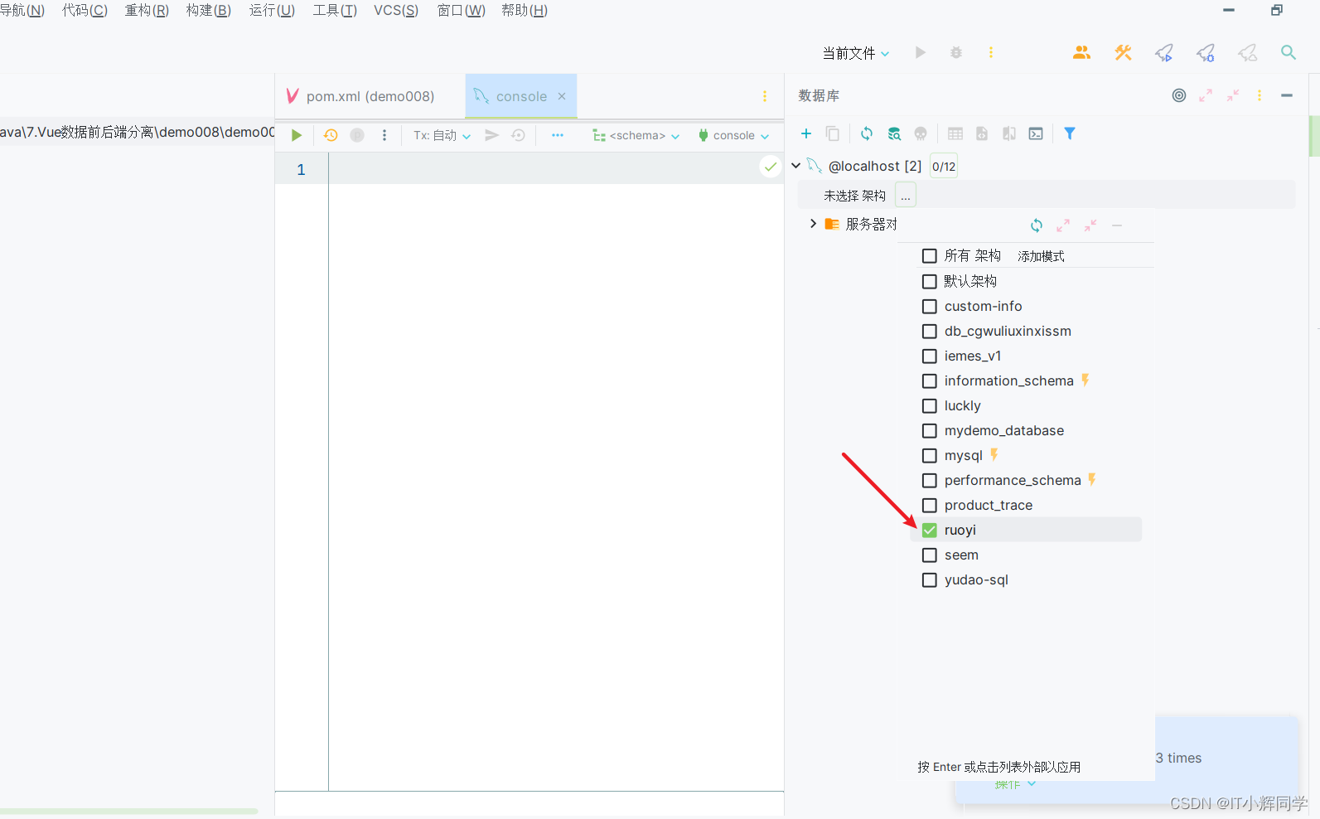Open the 当前文件 run configuration dropdown
Screen dimensions: 1320x819
856,53
